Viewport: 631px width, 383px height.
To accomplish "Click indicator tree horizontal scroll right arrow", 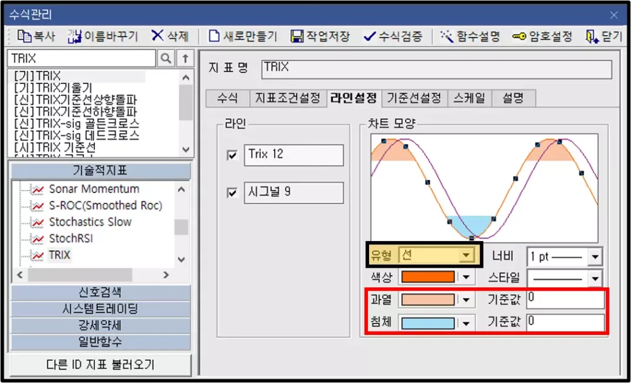I will coord(166,275).
